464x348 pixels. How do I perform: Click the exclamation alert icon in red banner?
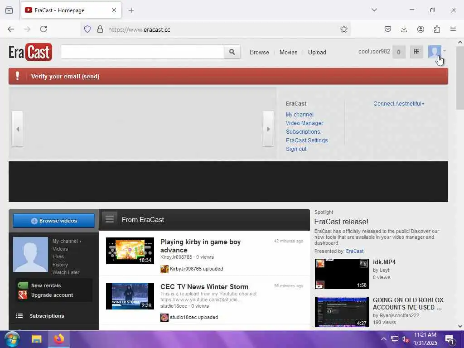[x=18, y=76]
